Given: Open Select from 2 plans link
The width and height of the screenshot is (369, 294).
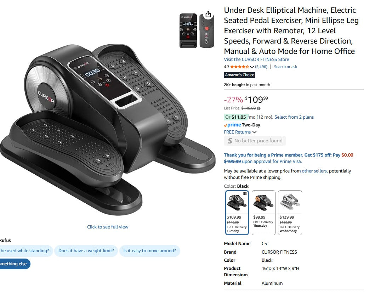Looking at the screenshot, I should click(x=294, y=117).
